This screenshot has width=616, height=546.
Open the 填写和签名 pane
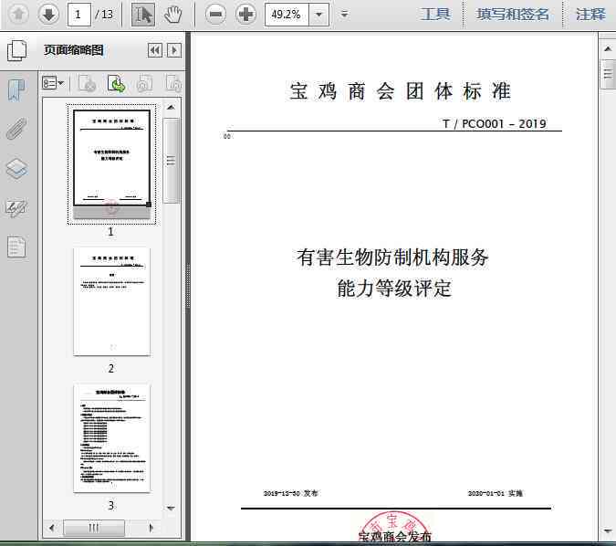pos(512,15)
